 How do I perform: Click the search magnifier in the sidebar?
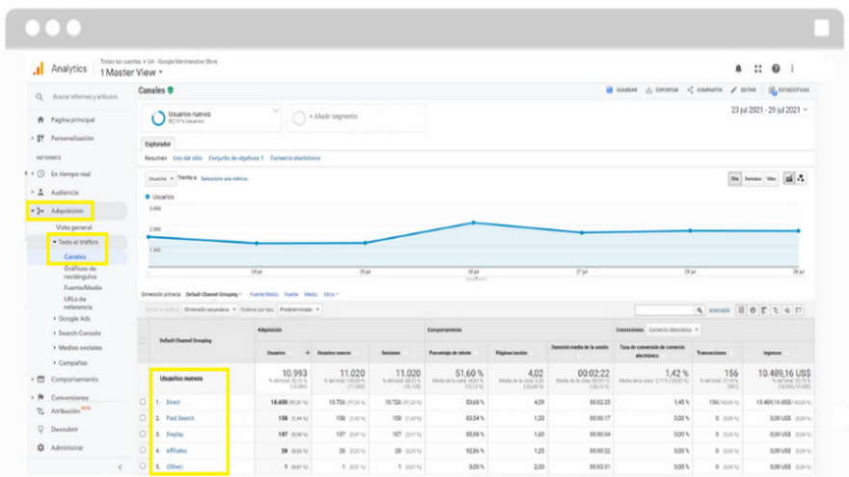coord(39,96)
